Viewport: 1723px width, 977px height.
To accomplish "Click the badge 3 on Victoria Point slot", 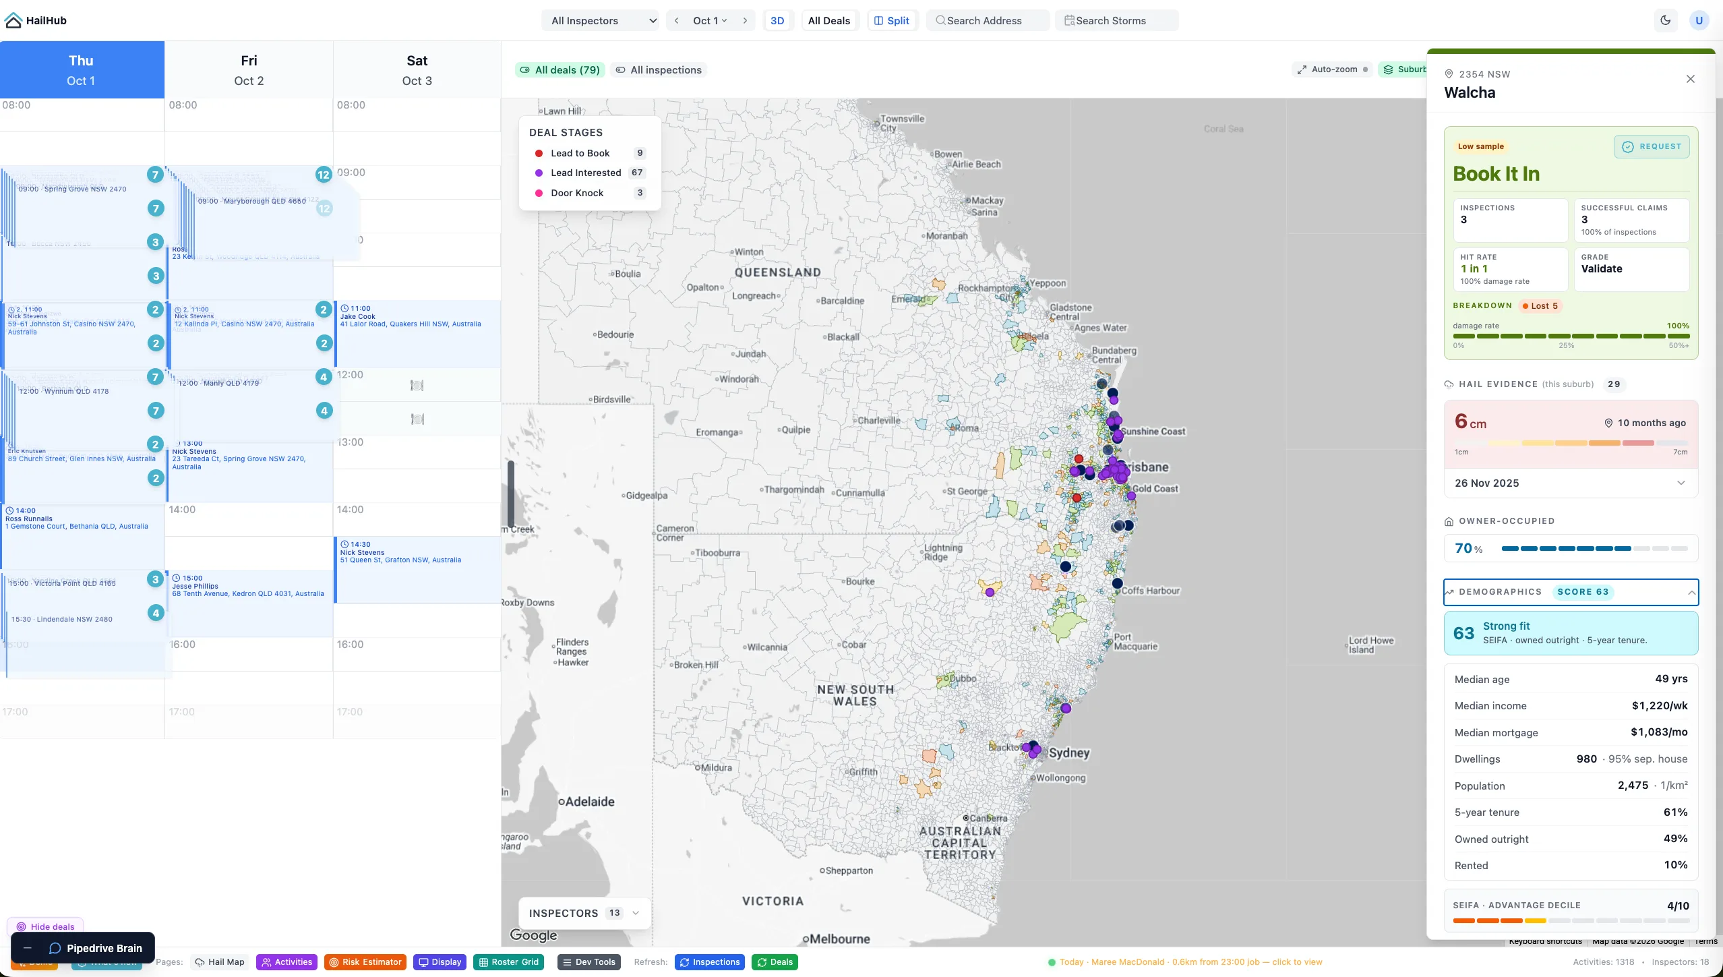I will tap(156, 579).
